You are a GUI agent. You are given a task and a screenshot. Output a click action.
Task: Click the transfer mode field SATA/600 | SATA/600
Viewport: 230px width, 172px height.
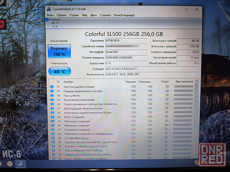click(x=126, y=58)
